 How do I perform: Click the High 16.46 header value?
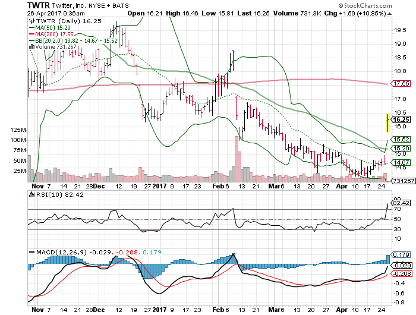[x=182, y=13]
